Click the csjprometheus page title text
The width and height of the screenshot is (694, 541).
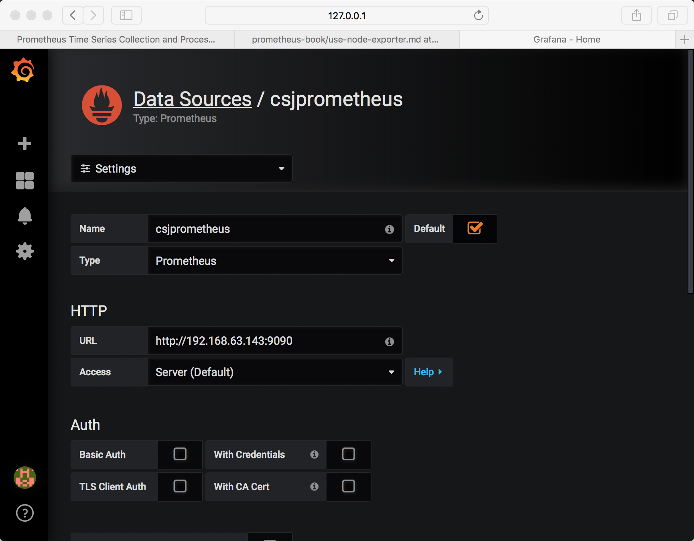point(336,99)
